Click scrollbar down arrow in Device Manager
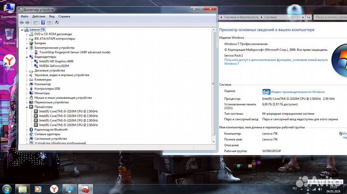347x194 pixels. [214, 142]
